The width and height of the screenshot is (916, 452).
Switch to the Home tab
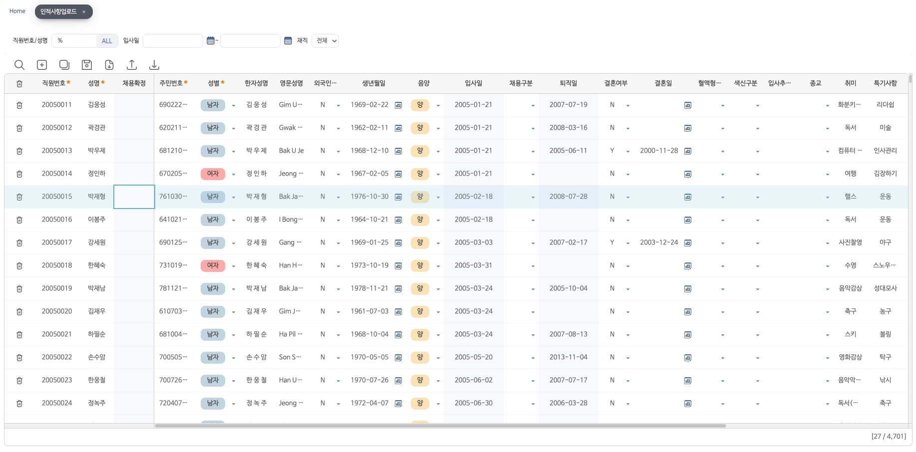coord(17,11)
